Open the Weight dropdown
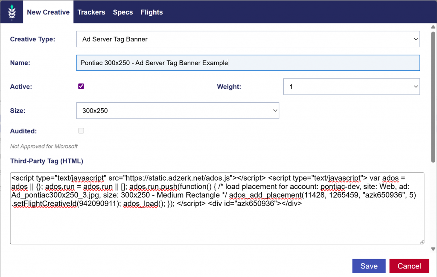 tap(351, 87)
